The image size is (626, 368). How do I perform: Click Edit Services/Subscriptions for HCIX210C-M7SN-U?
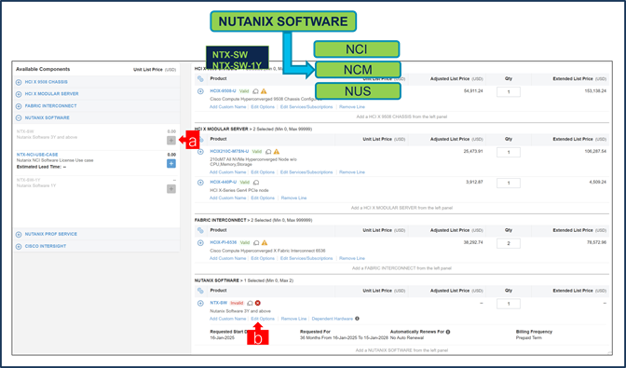[306, 172]
